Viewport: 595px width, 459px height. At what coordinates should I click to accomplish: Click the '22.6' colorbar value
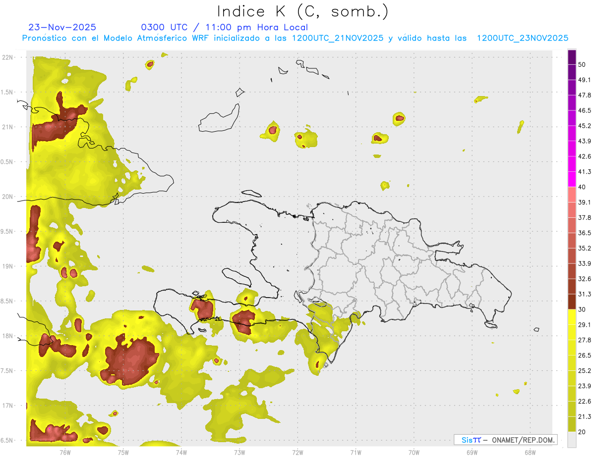click(585, 402)
